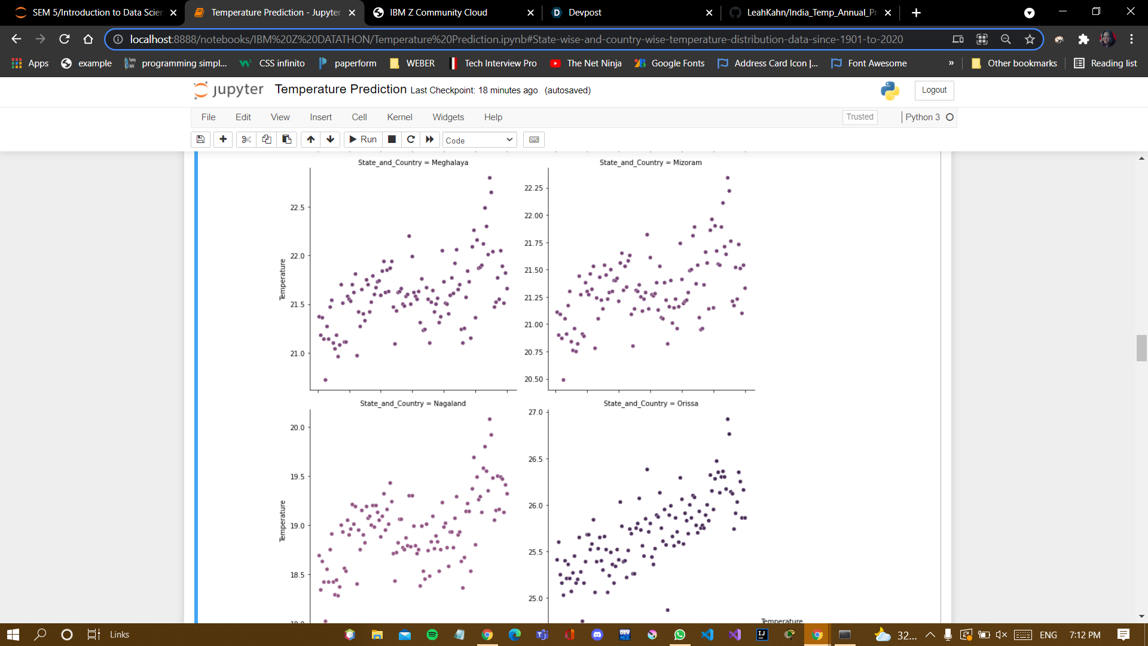Image resolution: width=1148 pixels, height=646 pixels.
Task: Bookmark this page with the star icon
Action: (x=1030, y=39)
